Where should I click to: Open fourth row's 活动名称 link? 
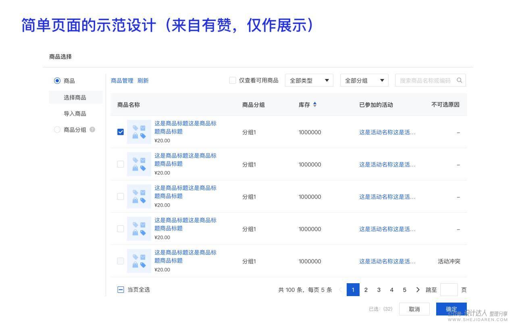pos(387,229)
